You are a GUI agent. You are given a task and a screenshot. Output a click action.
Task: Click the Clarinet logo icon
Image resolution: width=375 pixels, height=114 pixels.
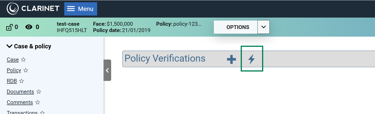12,9
